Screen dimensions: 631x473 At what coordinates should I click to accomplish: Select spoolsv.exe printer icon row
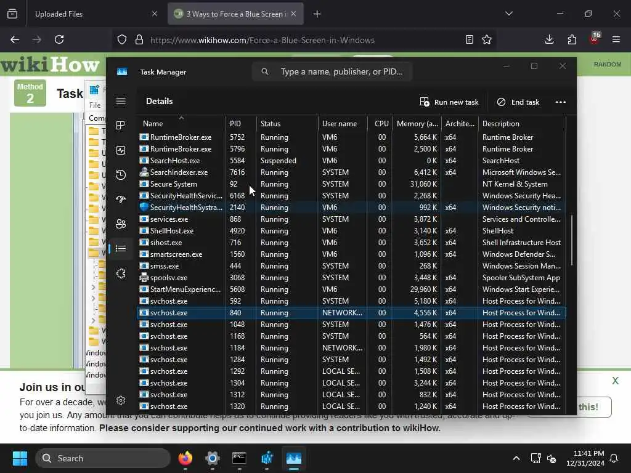click(x=351, y=278)
